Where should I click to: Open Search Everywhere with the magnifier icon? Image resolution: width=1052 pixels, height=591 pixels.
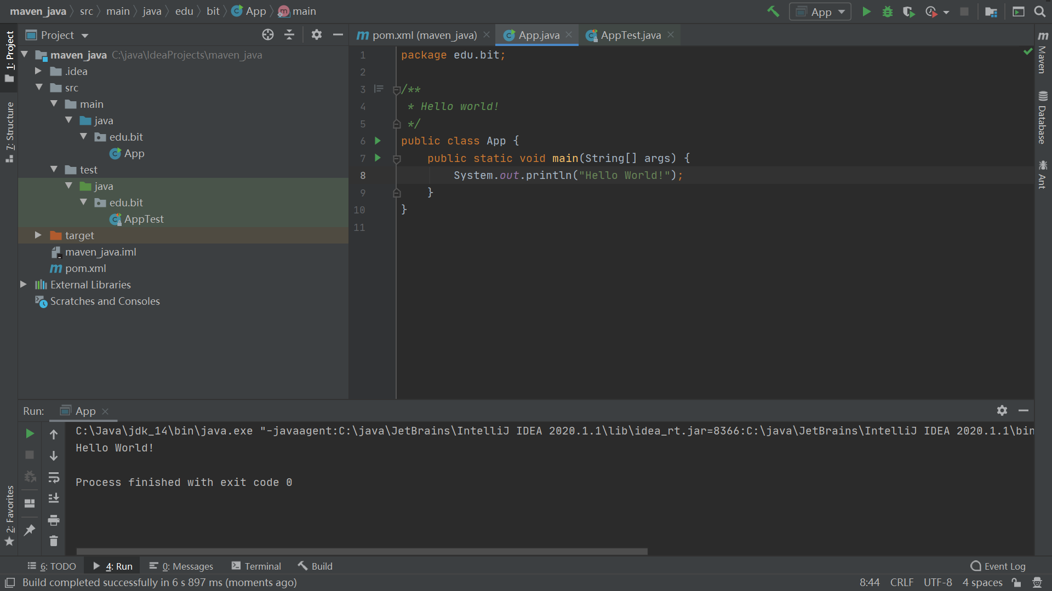click(x=1039, y=11)
